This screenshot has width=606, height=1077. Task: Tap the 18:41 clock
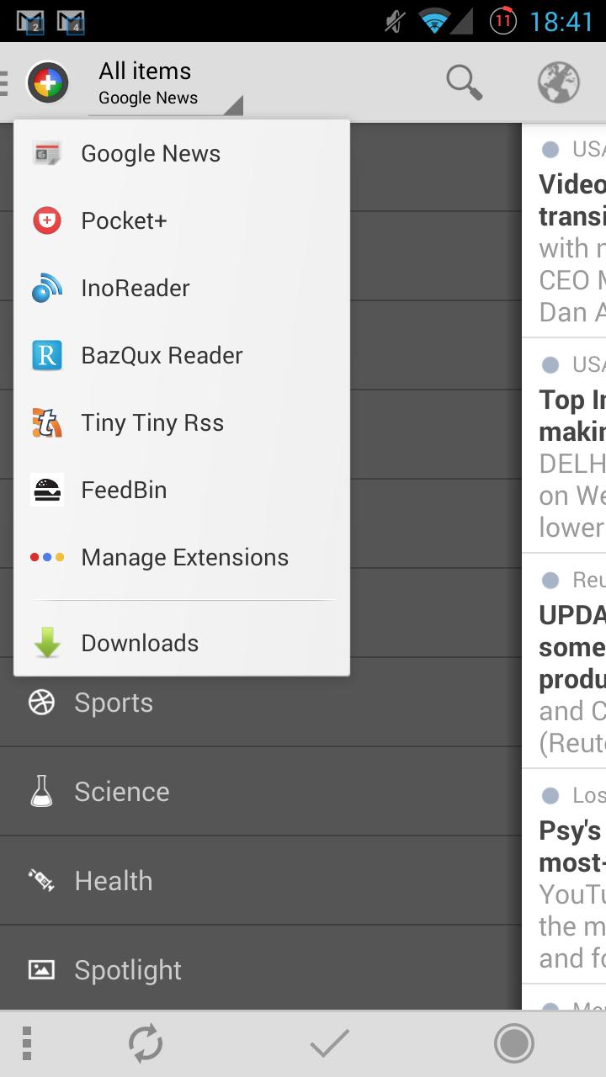pyautogui.click(x=562, y=22)
